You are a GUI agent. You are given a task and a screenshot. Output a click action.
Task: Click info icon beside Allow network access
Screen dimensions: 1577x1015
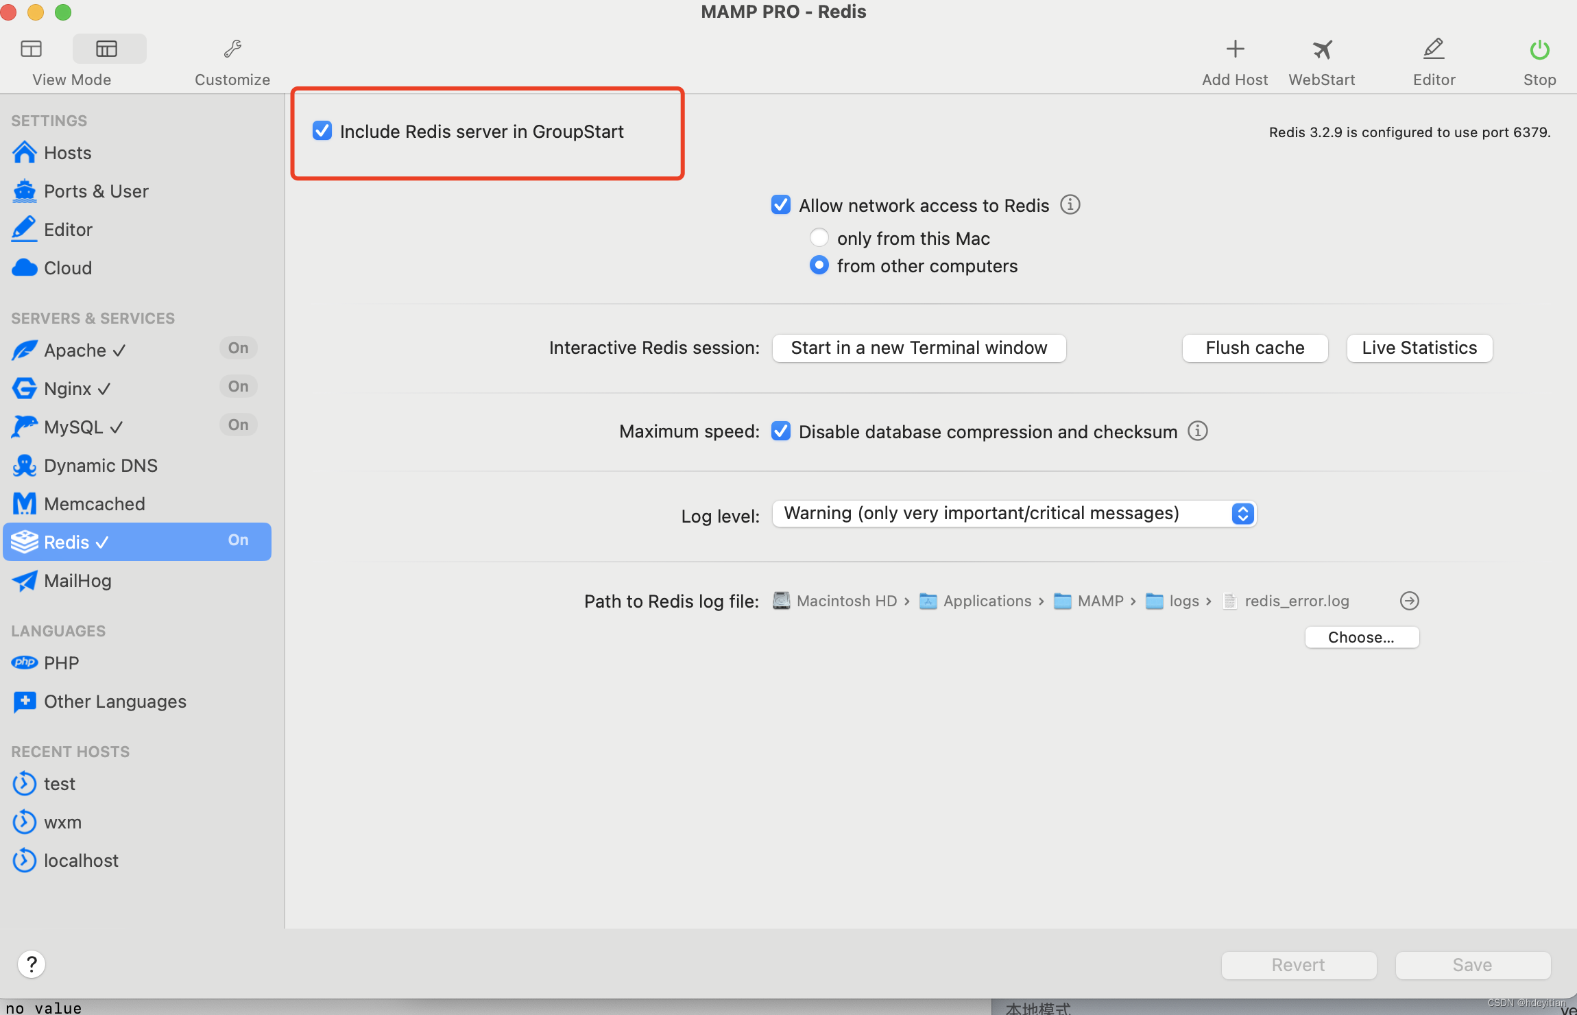coord(1070,204)
